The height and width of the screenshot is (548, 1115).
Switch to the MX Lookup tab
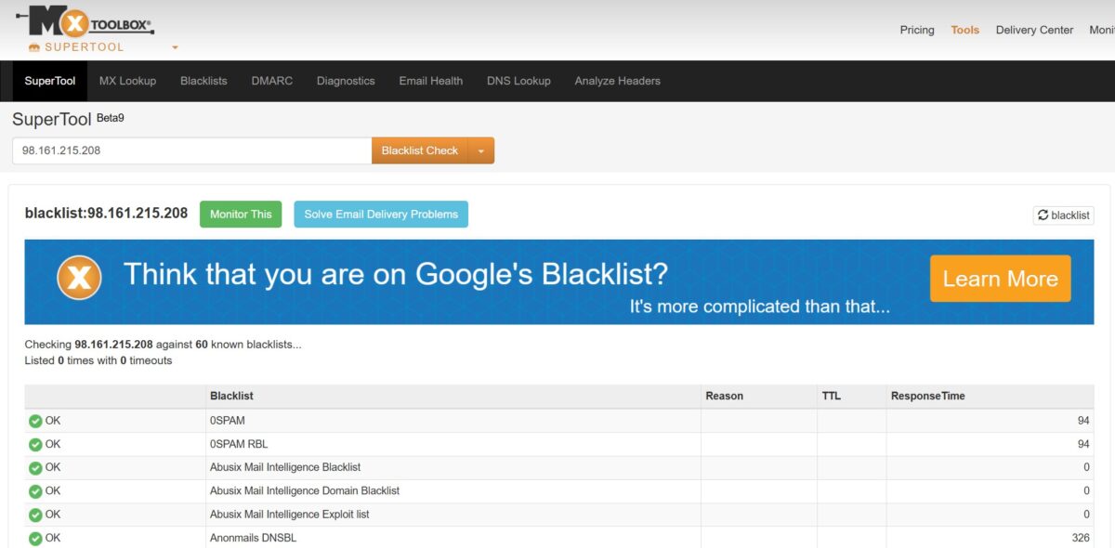click(x=127, y=81)
